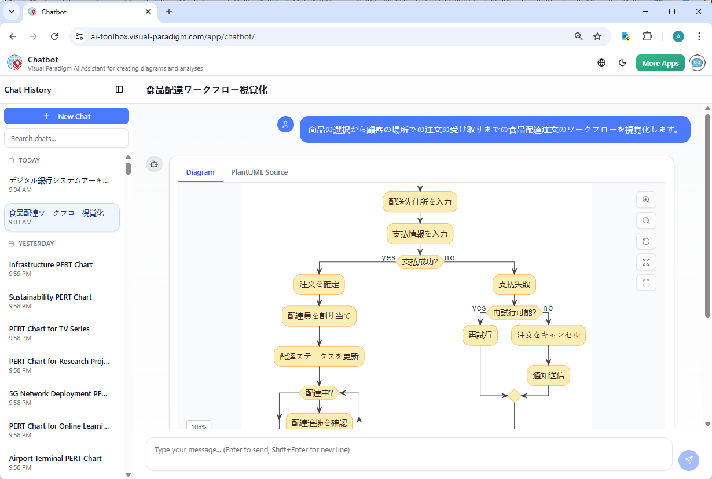Start a New Chat

pyautogui.click(x=66, y=116)
